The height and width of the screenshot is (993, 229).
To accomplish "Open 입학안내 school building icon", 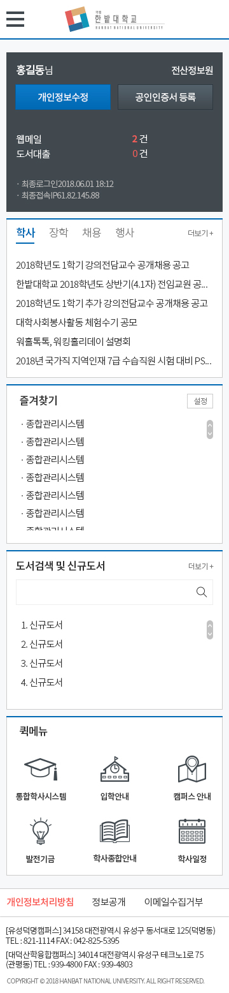I will pos(114,768).
